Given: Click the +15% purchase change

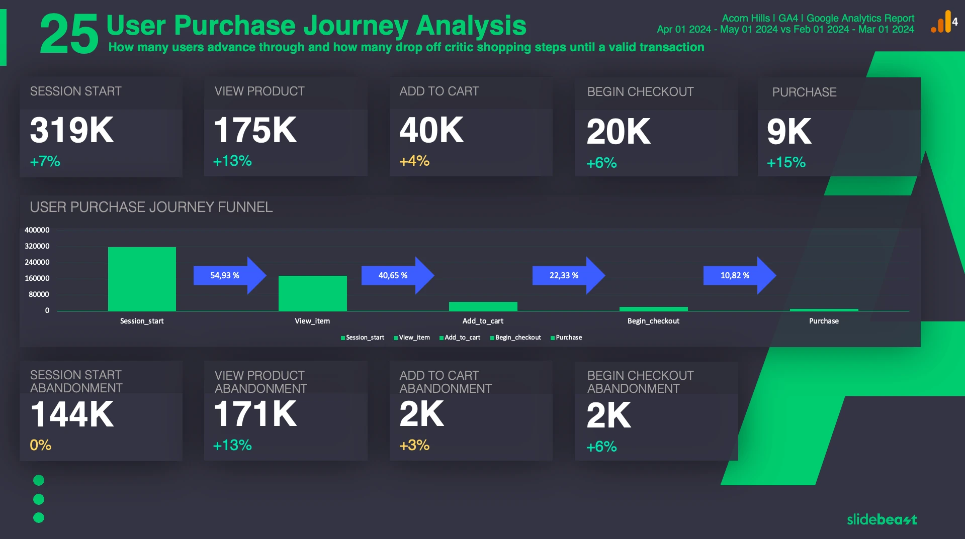Looking at the screenshot, I should coord(786,162).
